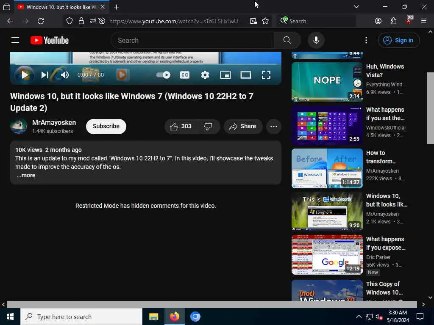Open the muted volume tray icon
Viewport: 434px width, 325px height.
(x=379, y=317)
